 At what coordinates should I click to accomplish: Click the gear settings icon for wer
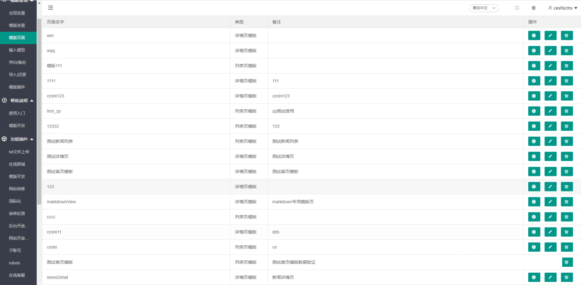(534, 35)
